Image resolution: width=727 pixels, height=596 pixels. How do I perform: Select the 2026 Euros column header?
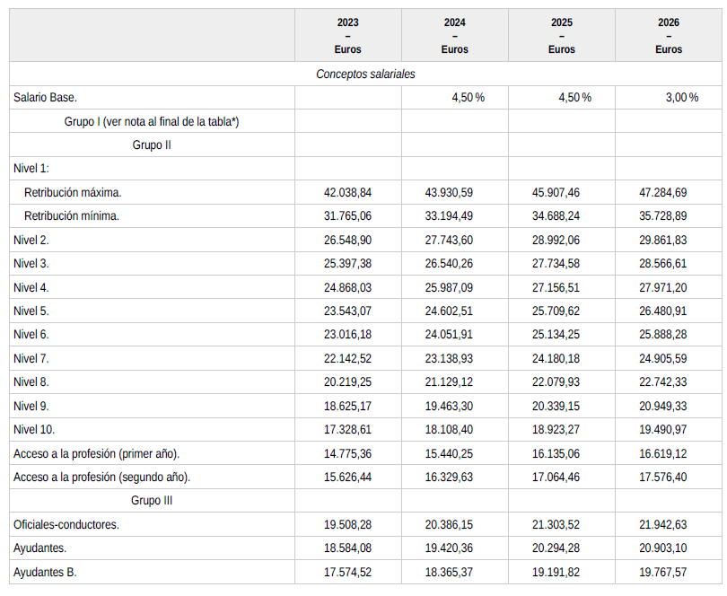(x=669, y=36)
